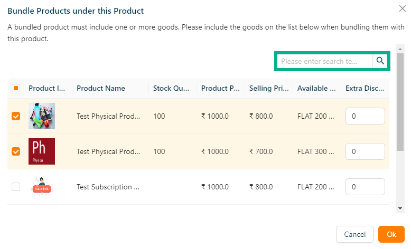This screenshot has height=249, width=411.
Task: Click the red 'Ph' product thumbnail
Action: 42,151
